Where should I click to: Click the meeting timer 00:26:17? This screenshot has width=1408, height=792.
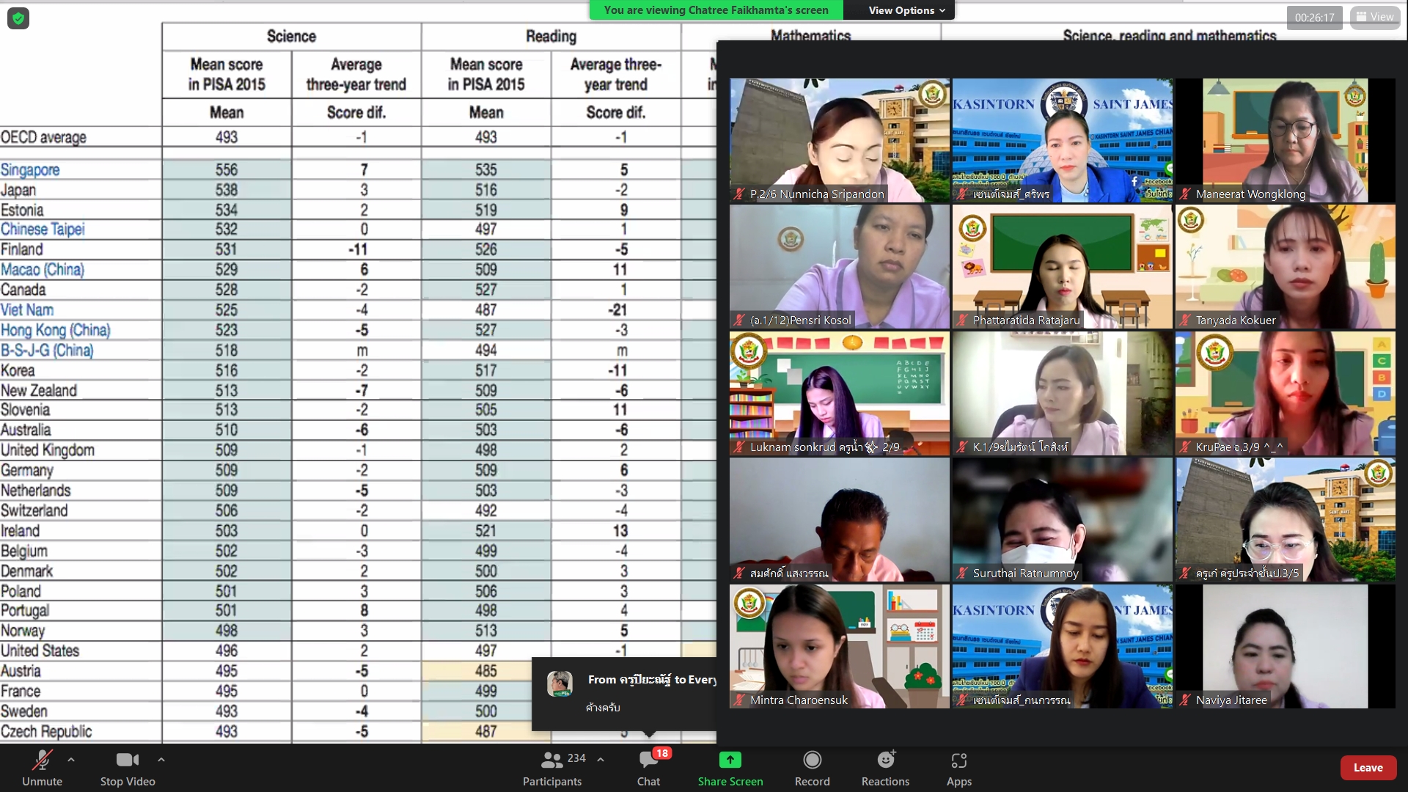1314,18
